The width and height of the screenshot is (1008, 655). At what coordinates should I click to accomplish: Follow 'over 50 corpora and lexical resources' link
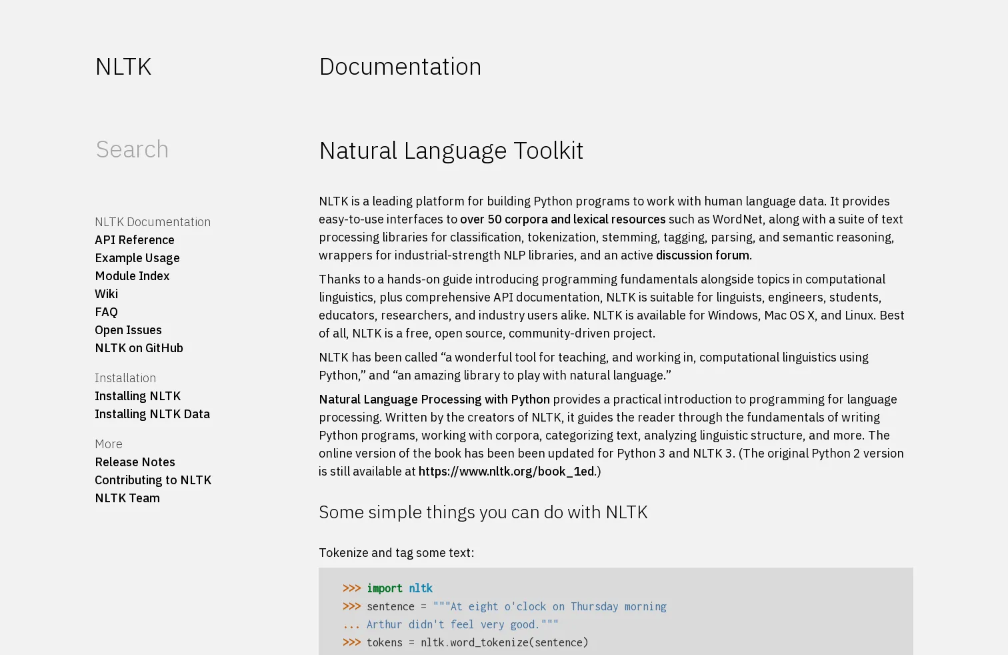coord(563,219)
